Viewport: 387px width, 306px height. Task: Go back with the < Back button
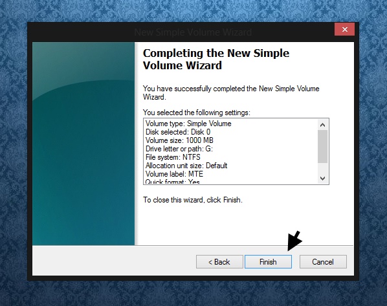(x=219, y=261)
